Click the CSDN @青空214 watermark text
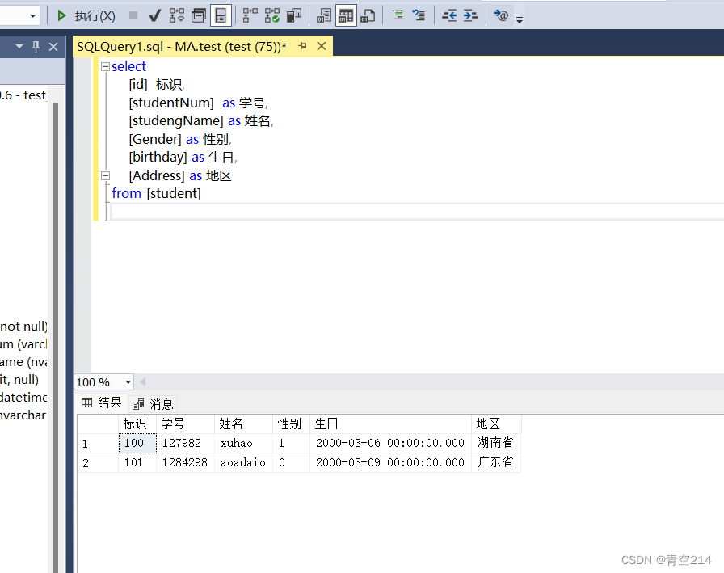The height and width of the screenshot is (573, 724). tap(666, 559)
